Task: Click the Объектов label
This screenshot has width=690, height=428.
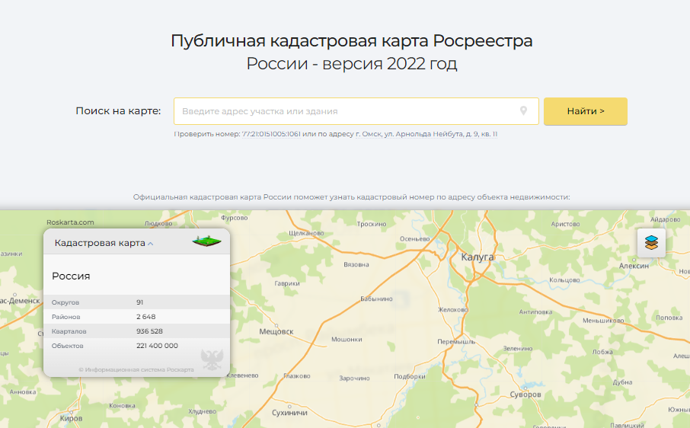Action: pyautogui.click(x=67, y=346)
